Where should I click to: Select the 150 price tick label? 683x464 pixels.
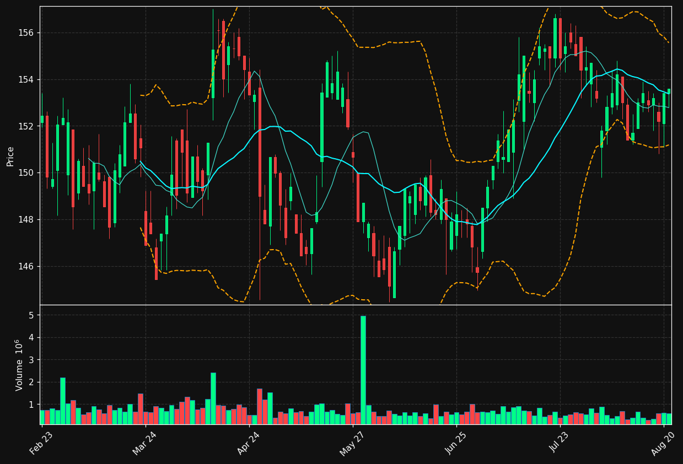[x=26, y=173]
